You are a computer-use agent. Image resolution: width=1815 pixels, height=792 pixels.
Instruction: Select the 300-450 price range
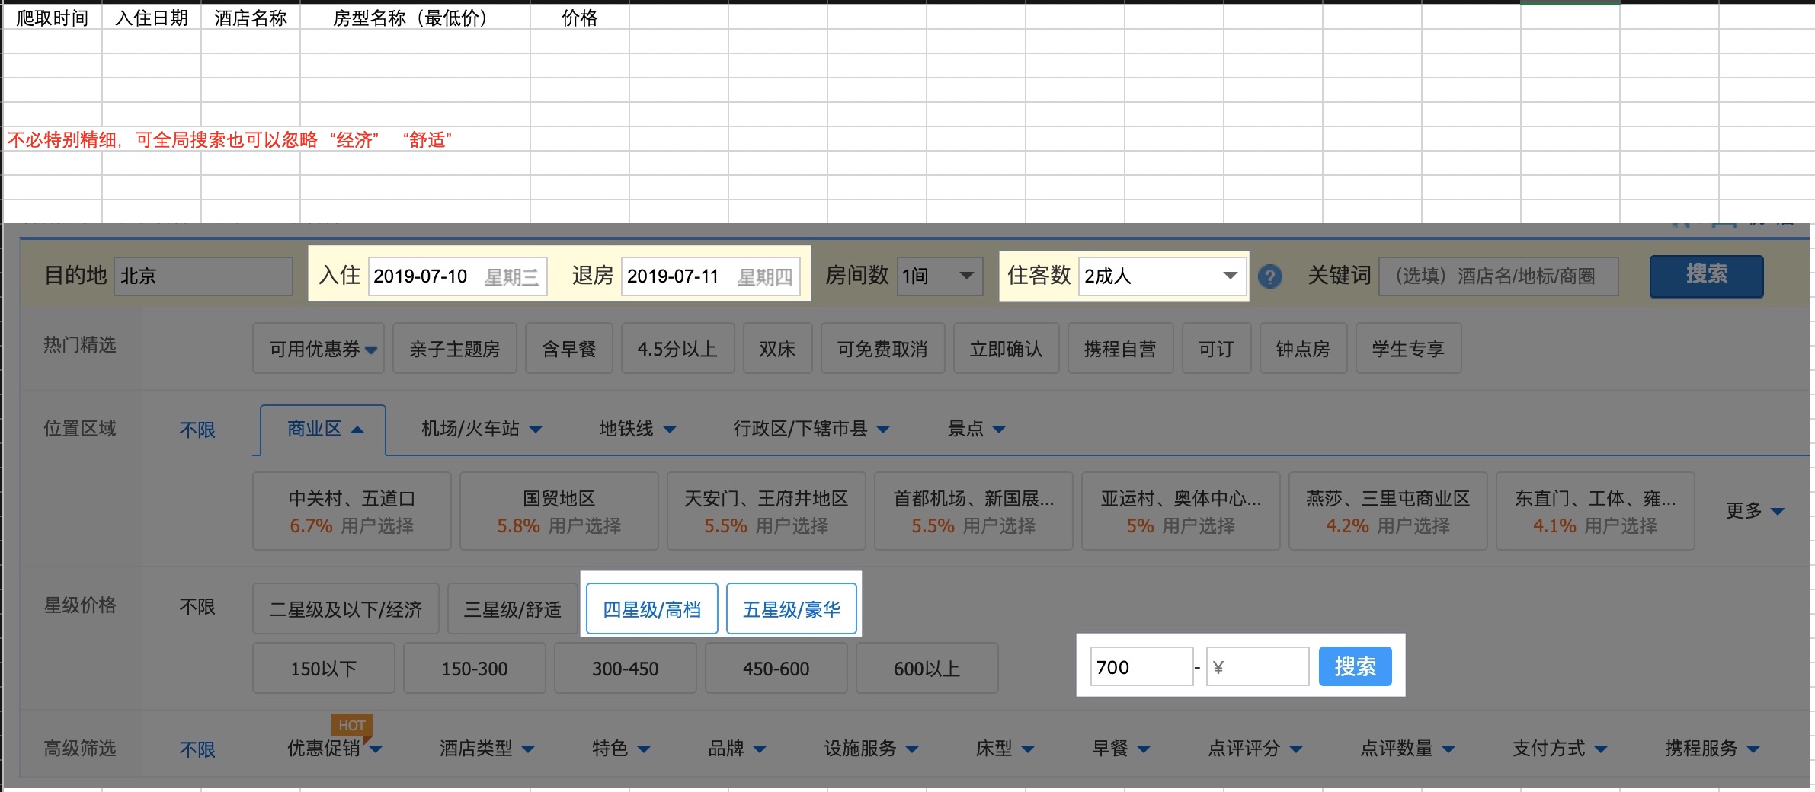coord(626,668)
